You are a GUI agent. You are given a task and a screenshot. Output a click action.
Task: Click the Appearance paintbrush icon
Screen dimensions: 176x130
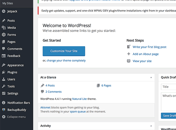pos(4,65)
